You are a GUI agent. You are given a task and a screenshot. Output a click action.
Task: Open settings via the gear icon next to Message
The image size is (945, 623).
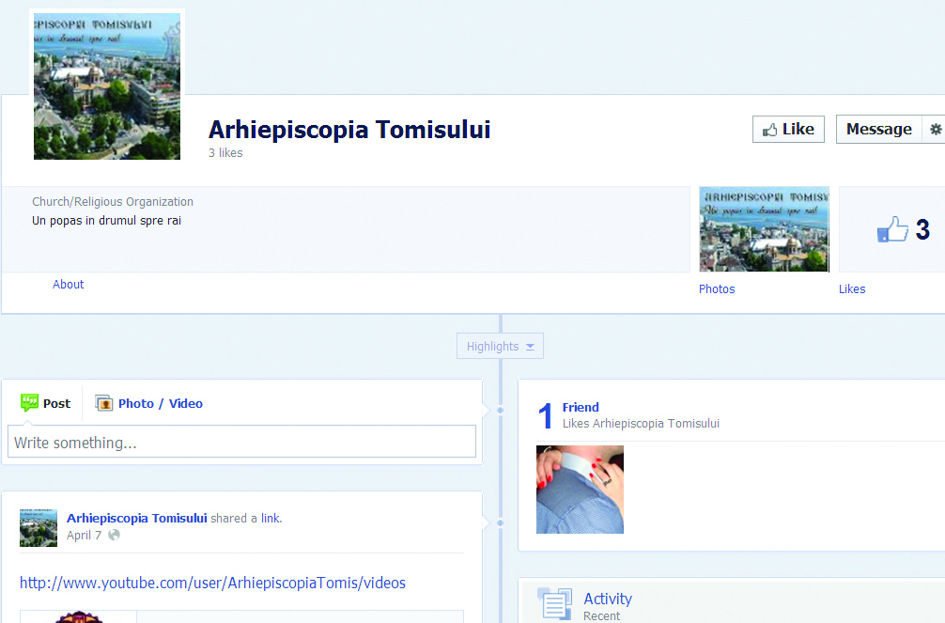click(x=935, y=129)
